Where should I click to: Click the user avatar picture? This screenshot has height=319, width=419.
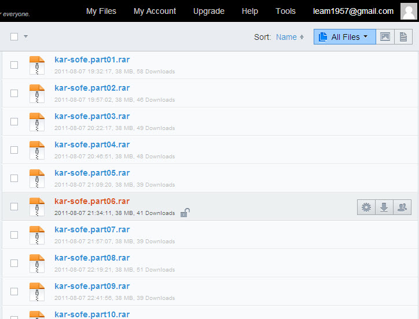point(409,11)
